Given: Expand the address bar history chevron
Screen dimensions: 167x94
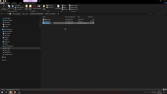Looking at the screenshot, I should click(x=148, y=14).
